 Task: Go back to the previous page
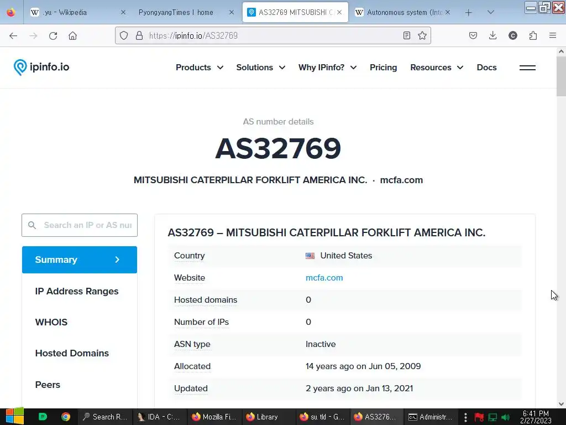pos(13,35)
